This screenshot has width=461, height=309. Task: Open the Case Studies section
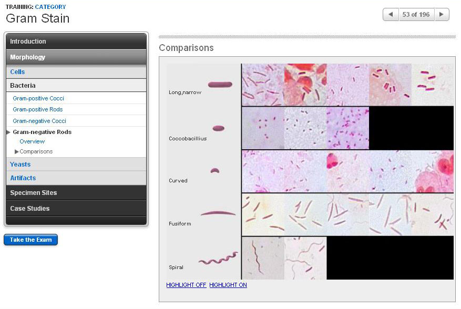[x=76, y=209]
